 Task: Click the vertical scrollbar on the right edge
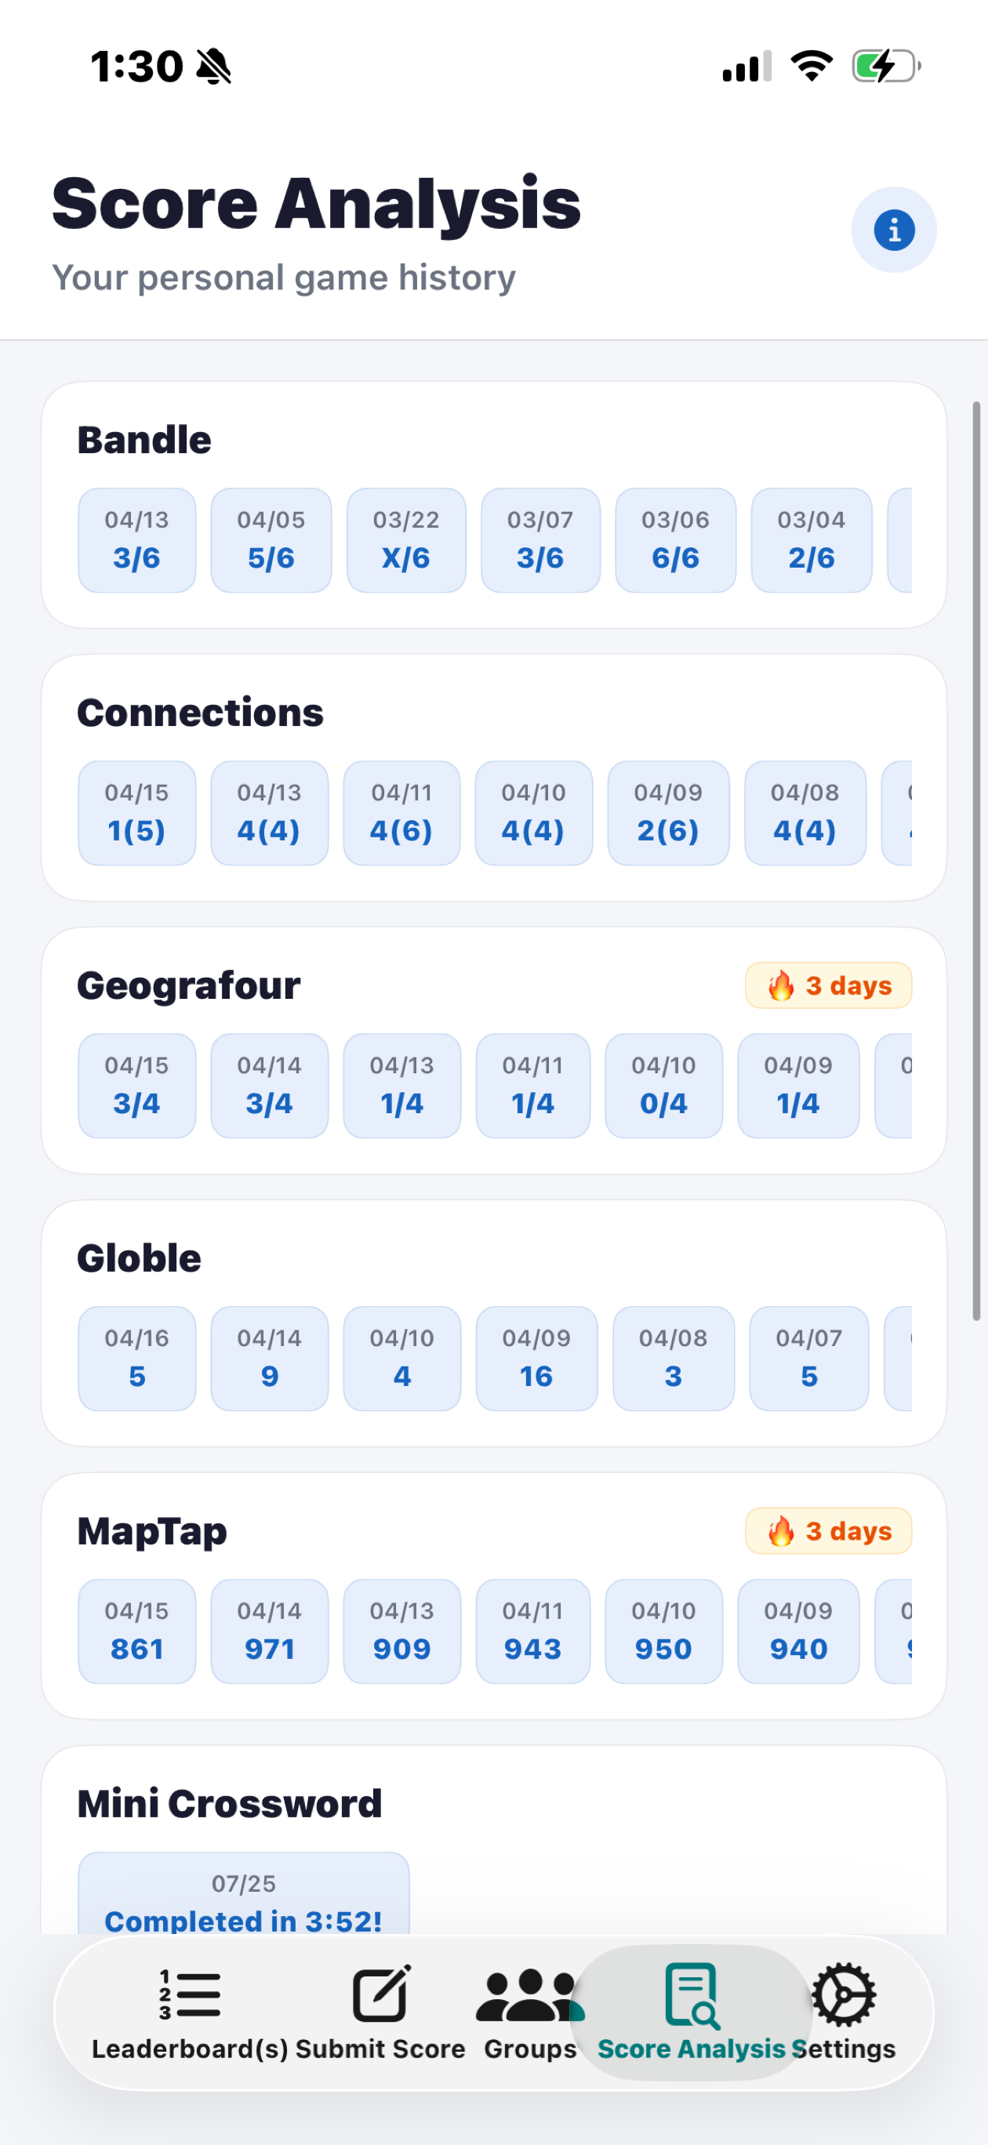pos(976,861)
